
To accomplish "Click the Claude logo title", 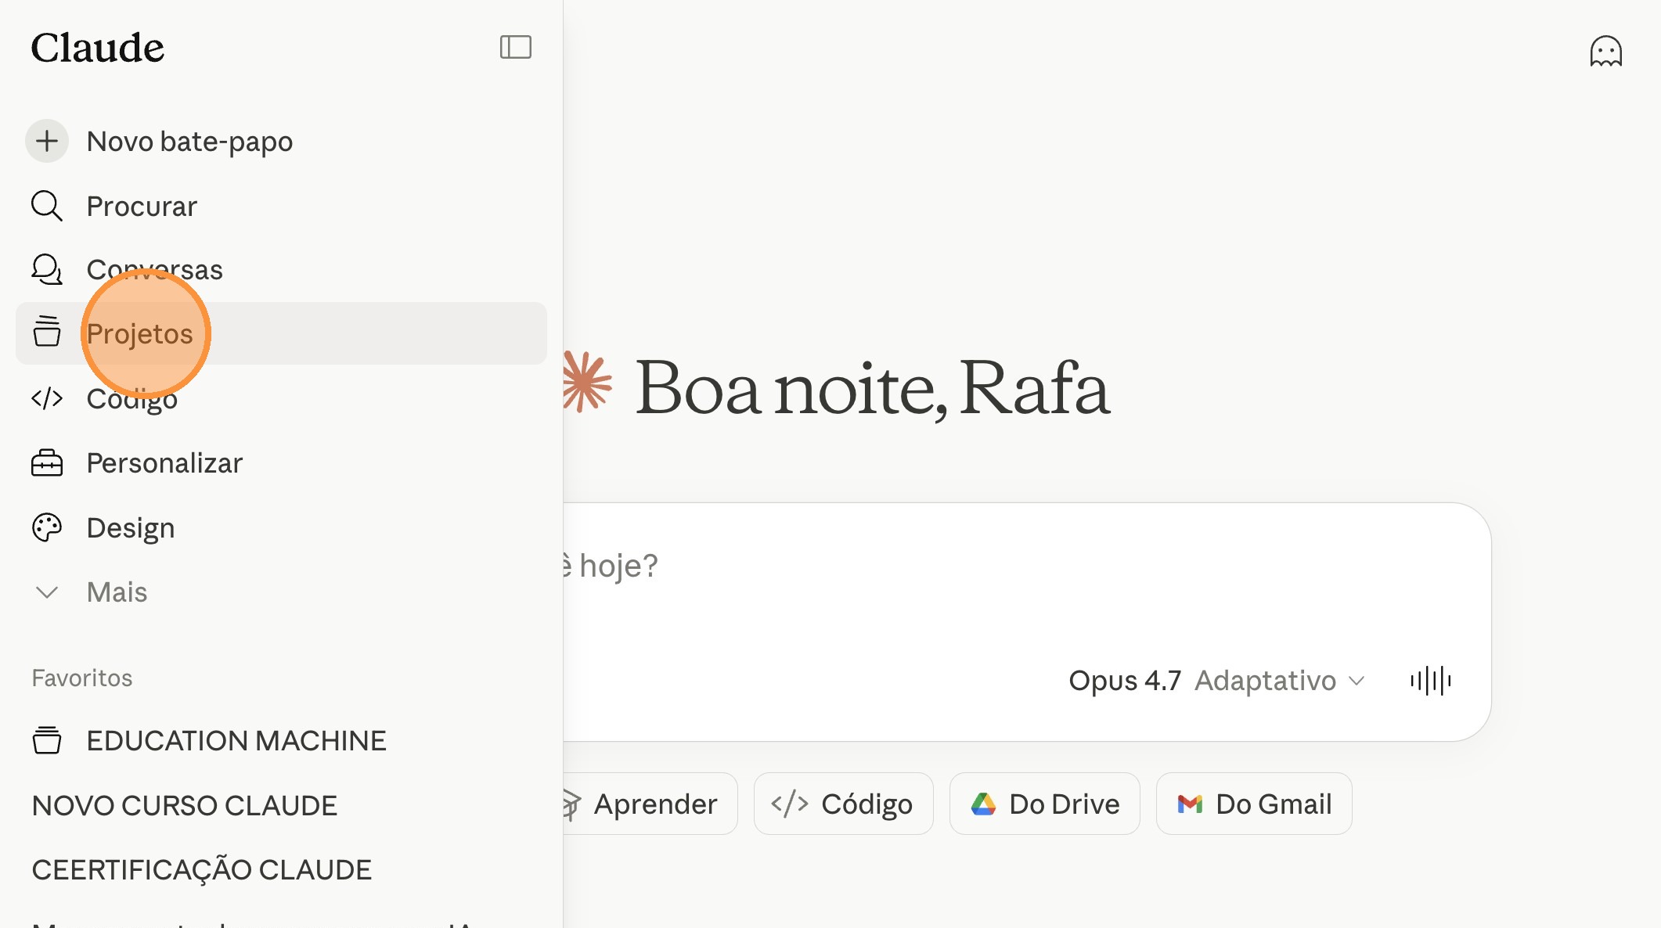I will (x=98, y=48).
